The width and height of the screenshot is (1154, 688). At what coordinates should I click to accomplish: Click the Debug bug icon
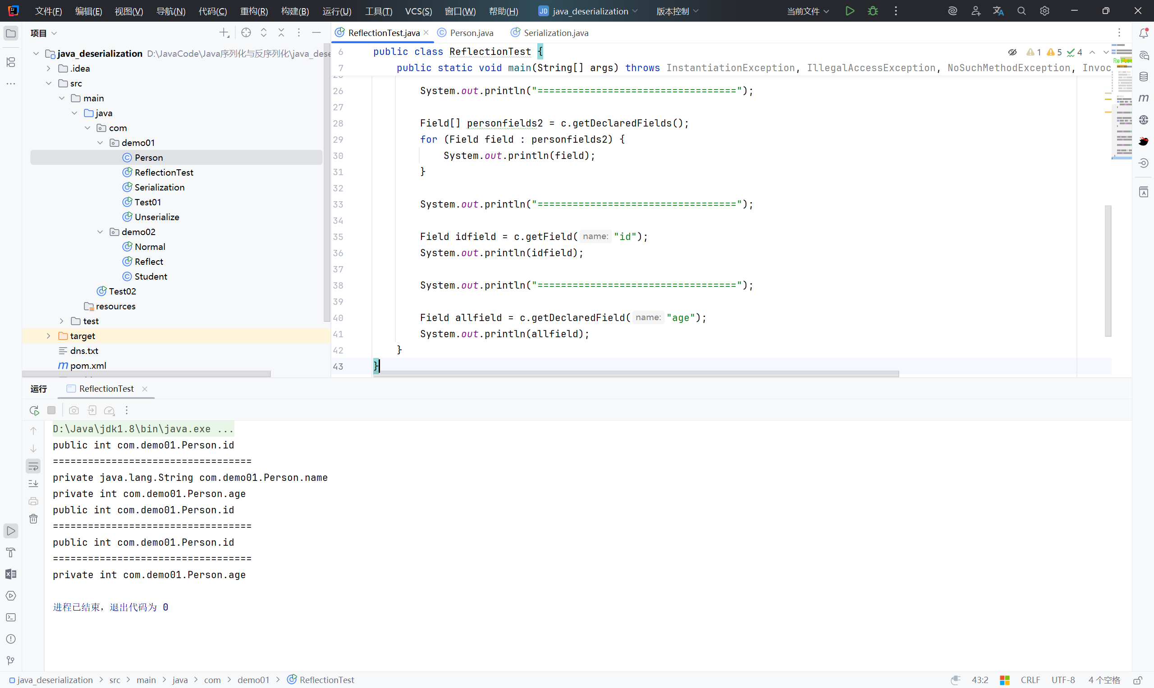pos(873,11)
